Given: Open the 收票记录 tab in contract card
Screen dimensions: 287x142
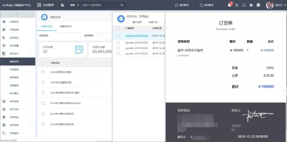Looking at the screenshot, I should coord(153,22).
